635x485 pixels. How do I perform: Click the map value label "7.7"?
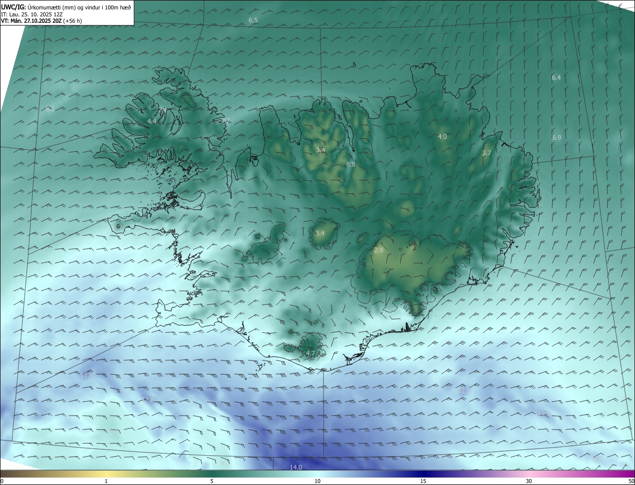click(225, 121)
